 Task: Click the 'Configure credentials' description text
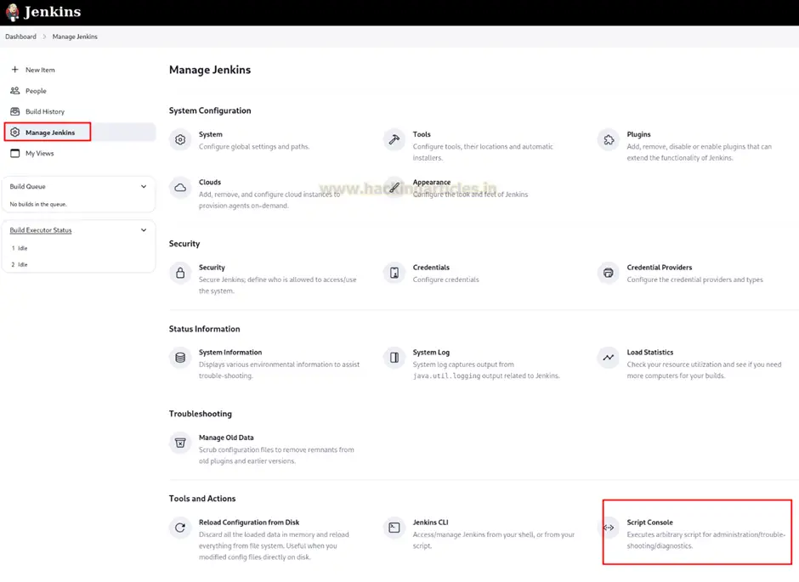[446, 280]
